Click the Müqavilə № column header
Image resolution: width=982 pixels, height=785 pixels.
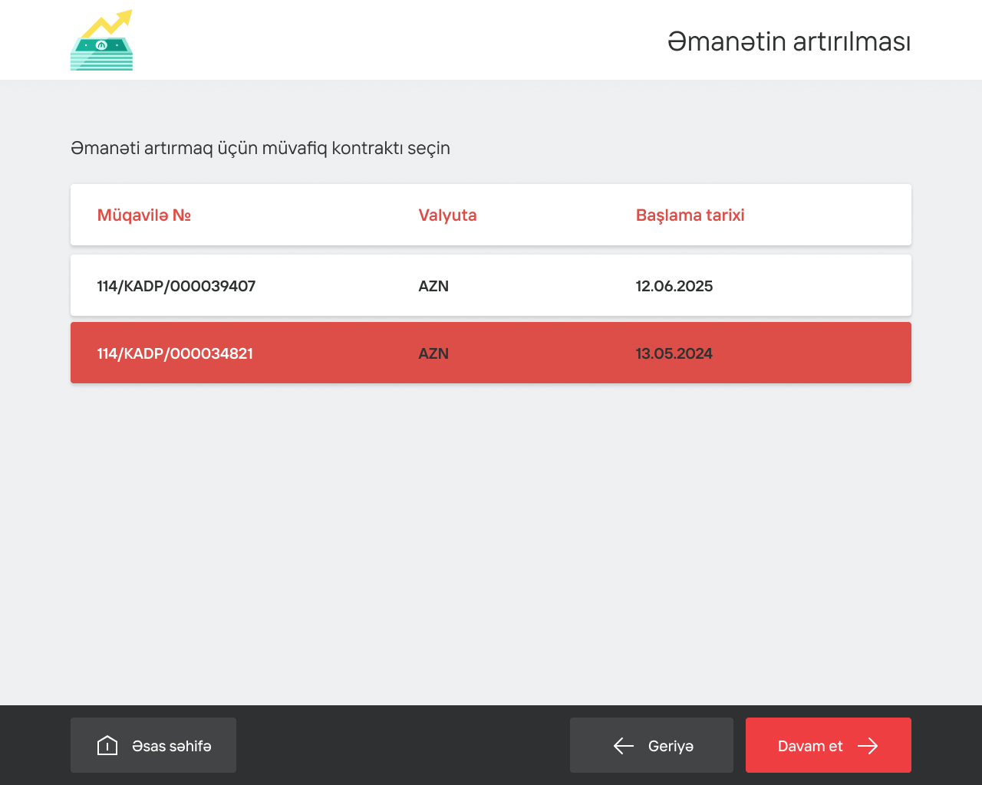click(x=144, y=215)
